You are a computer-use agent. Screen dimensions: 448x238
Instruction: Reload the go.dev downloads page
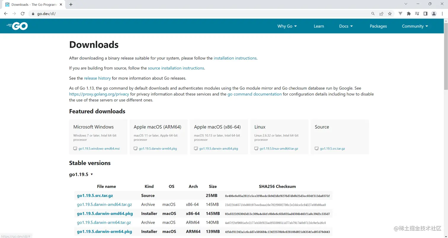[x=23, y=14]
